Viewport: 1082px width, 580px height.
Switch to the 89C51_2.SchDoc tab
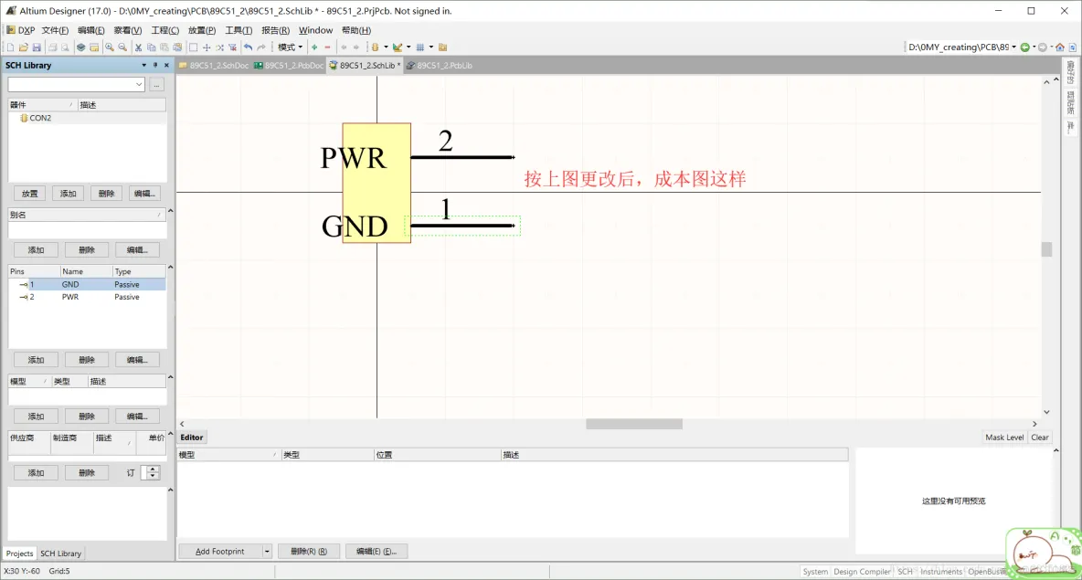tap(214, 66)
